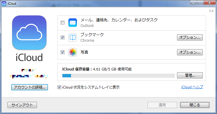The height and width of the screenshot is (114, 217).
Task: Click the Outlook subtitle text
Action: tap(87, 26)
